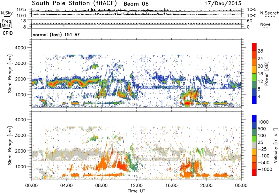The height and width of the screenshot is (193, 279).
Task: Click the '-1000' value on Velocity colorbar
Action: pos(265,169)
